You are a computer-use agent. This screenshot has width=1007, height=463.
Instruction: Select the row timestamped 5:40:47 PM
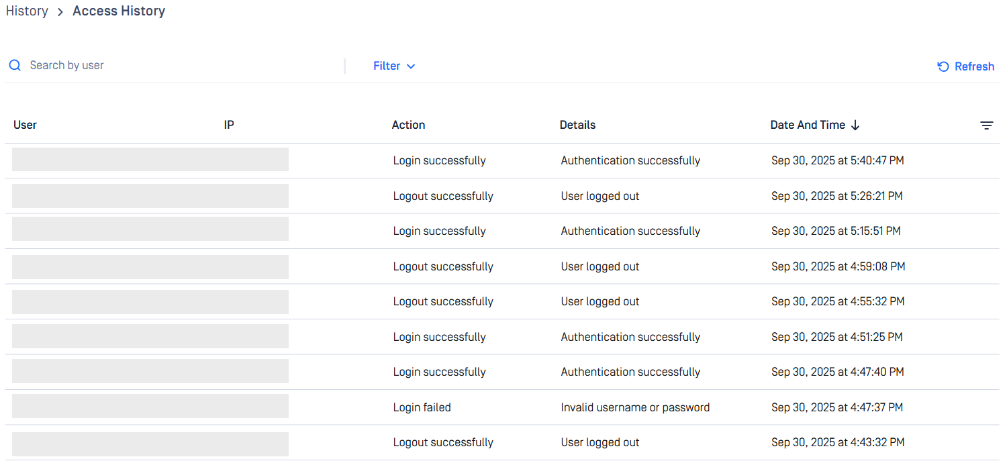(x=837, y=161)
